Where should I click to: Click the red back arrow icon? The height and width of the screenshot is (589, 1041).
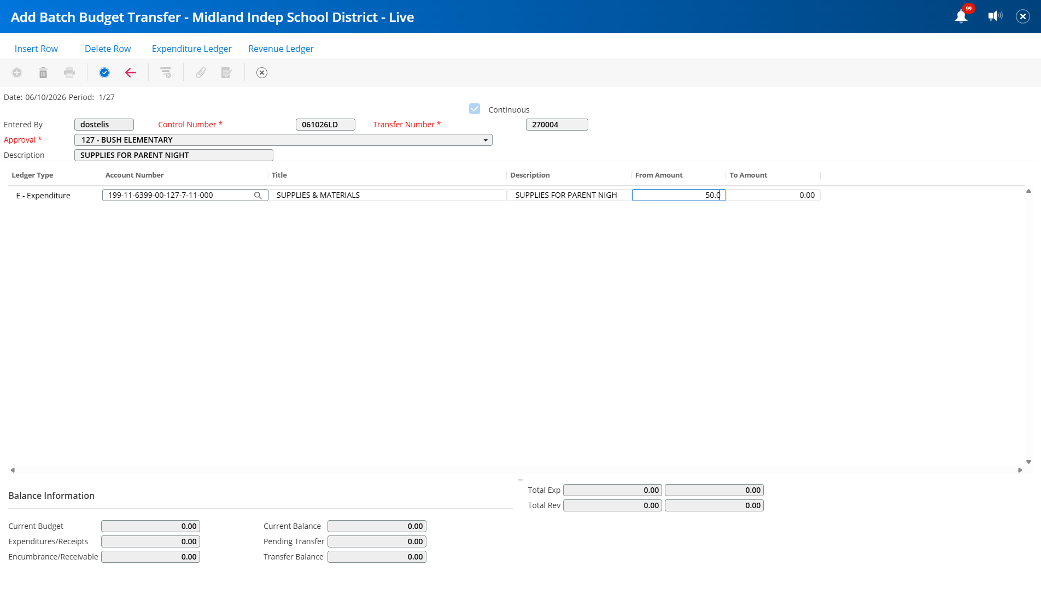[131, 73]
